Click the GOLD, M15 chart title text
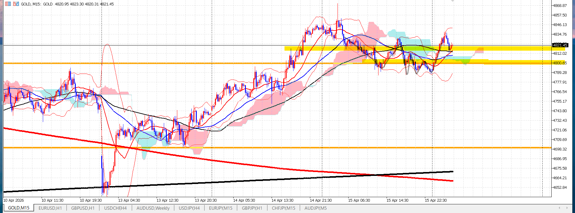 click(31, 4)
